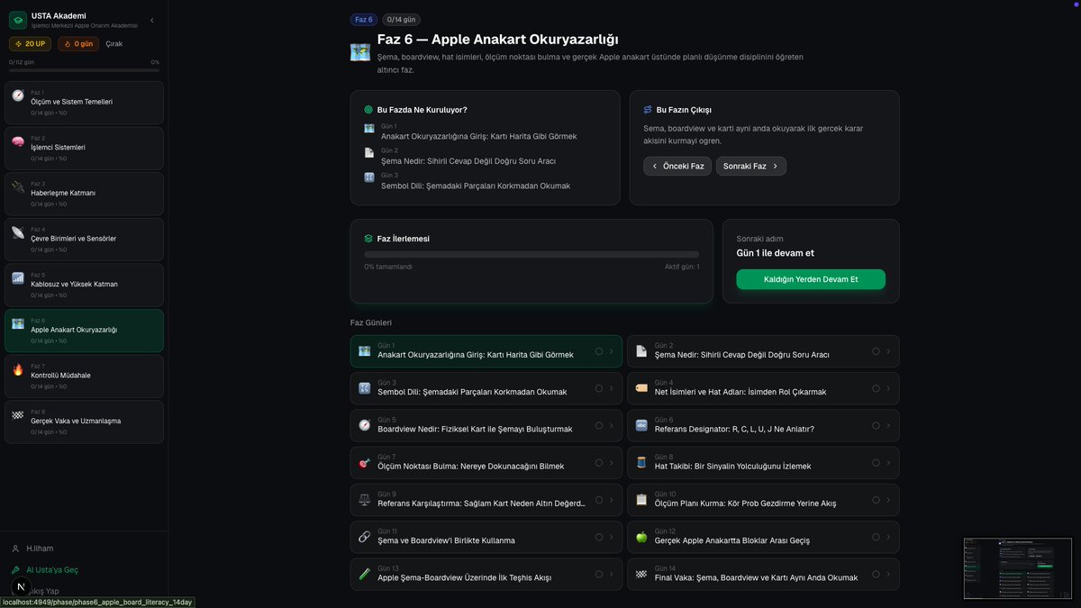This screenshot has width=1081, height=608.
Task: Toggle completion circle for Gün 1 Anakart Okuryazarlığına Giriş
Action: pos(599,351)
